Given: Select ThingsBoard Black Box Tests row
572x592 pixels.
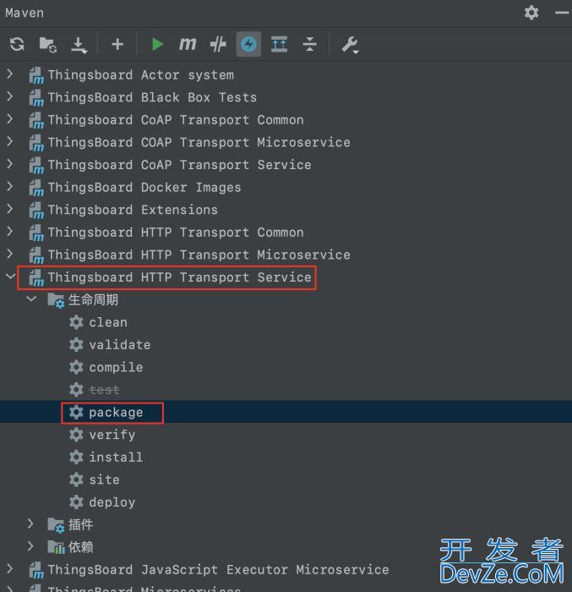Looking at the screenshot, I should [x=286, y=97].
